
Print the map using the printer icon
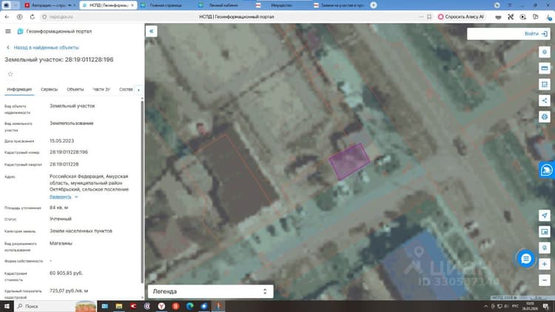[x=545, y=116]
